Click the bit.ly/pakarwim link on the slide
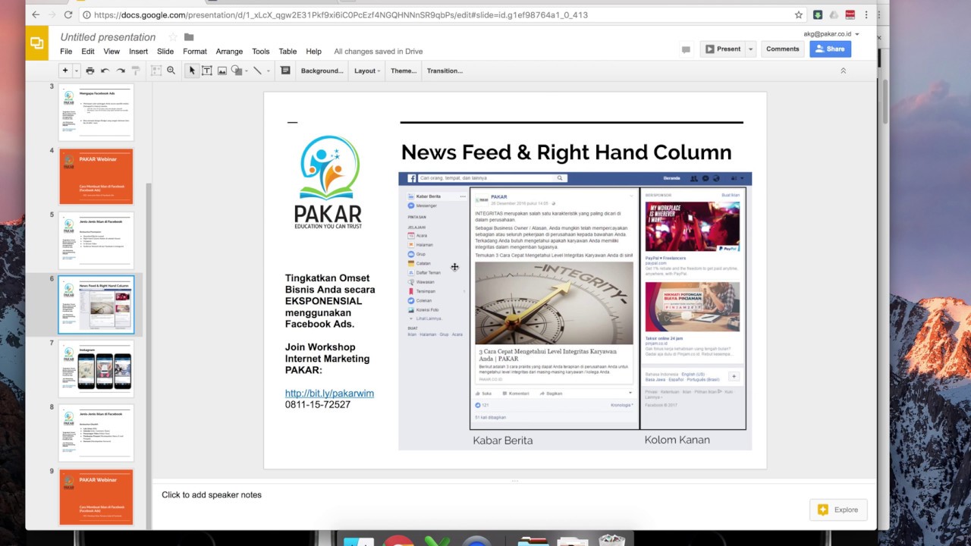971x546 pixels. pos(329,394)
